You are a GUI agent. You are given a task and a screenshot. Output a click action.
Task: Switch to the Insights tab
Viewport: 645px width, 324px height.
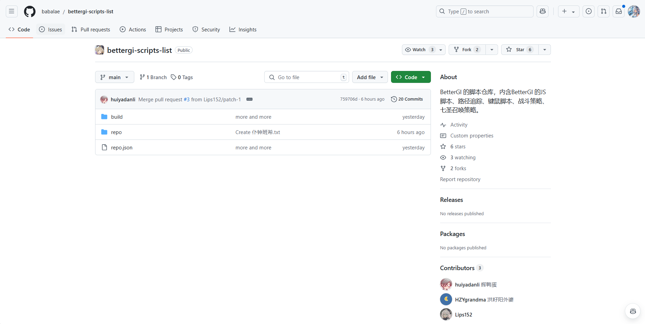(x=243, y=30)
